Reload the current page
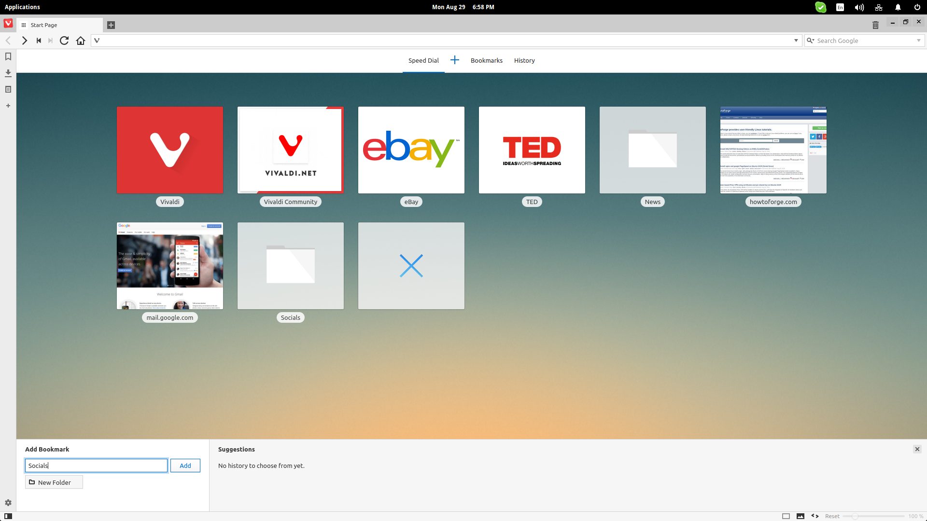Viewport: 927px width, 521px height. (64, 41)
